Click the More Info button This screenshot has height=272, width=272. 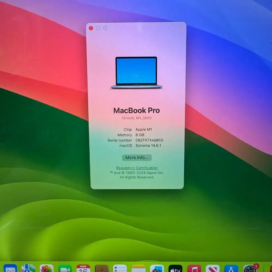(x=137, y=157)
